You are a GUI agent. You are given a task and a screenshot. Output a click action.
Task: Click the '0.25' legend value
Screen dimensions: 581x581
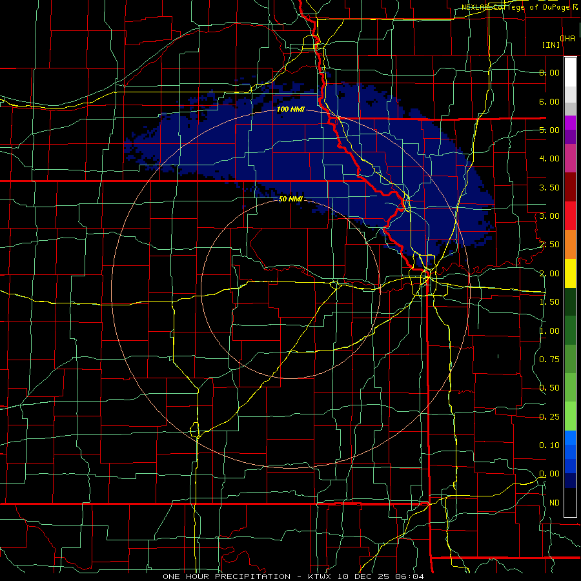tap(549, 417)
